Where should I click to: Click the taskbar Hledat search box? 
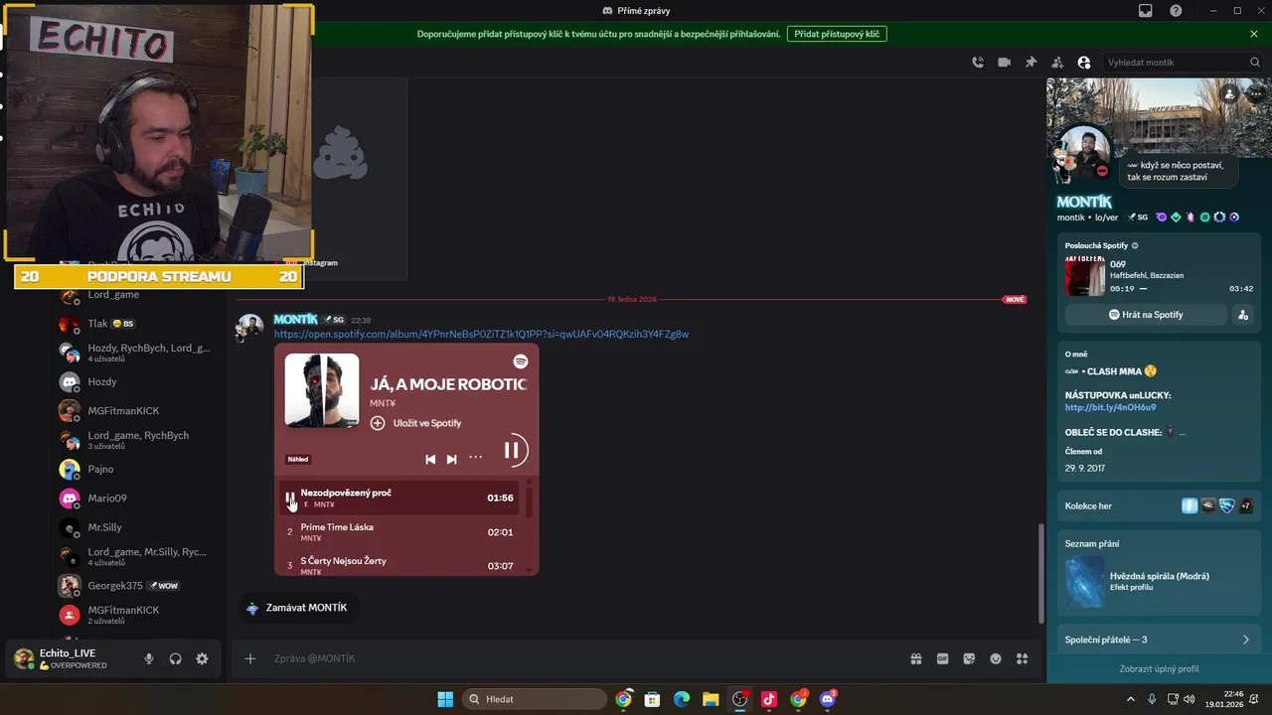[535, 699]
